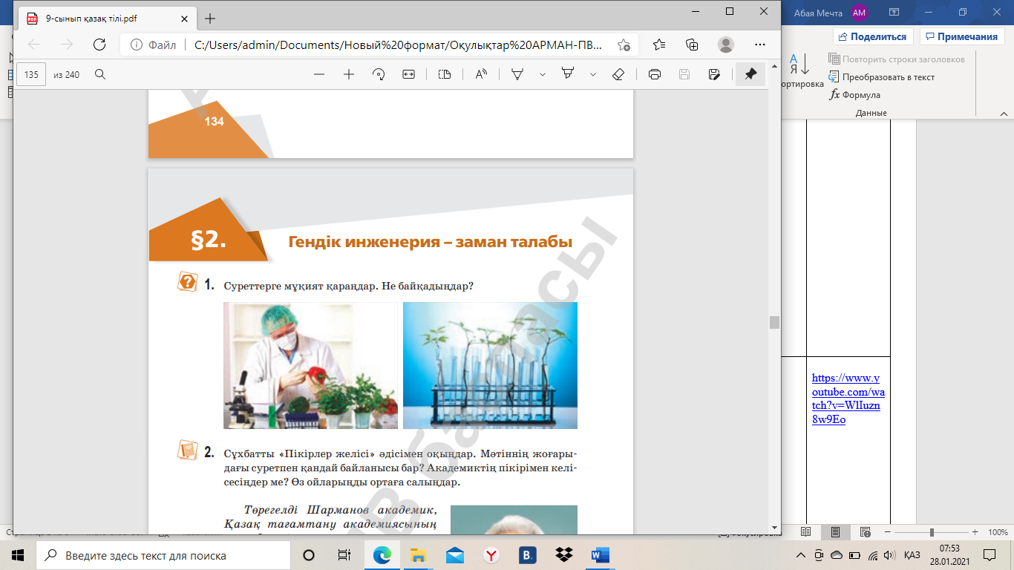Screen dimensions: 1014x570
Task: Zoom in on the PDF
Action: click(x=349, y=74)
